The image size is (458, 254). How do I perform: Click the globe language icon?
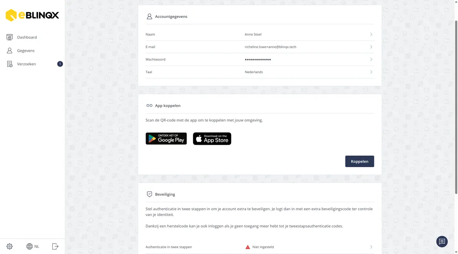pos(29,246)
